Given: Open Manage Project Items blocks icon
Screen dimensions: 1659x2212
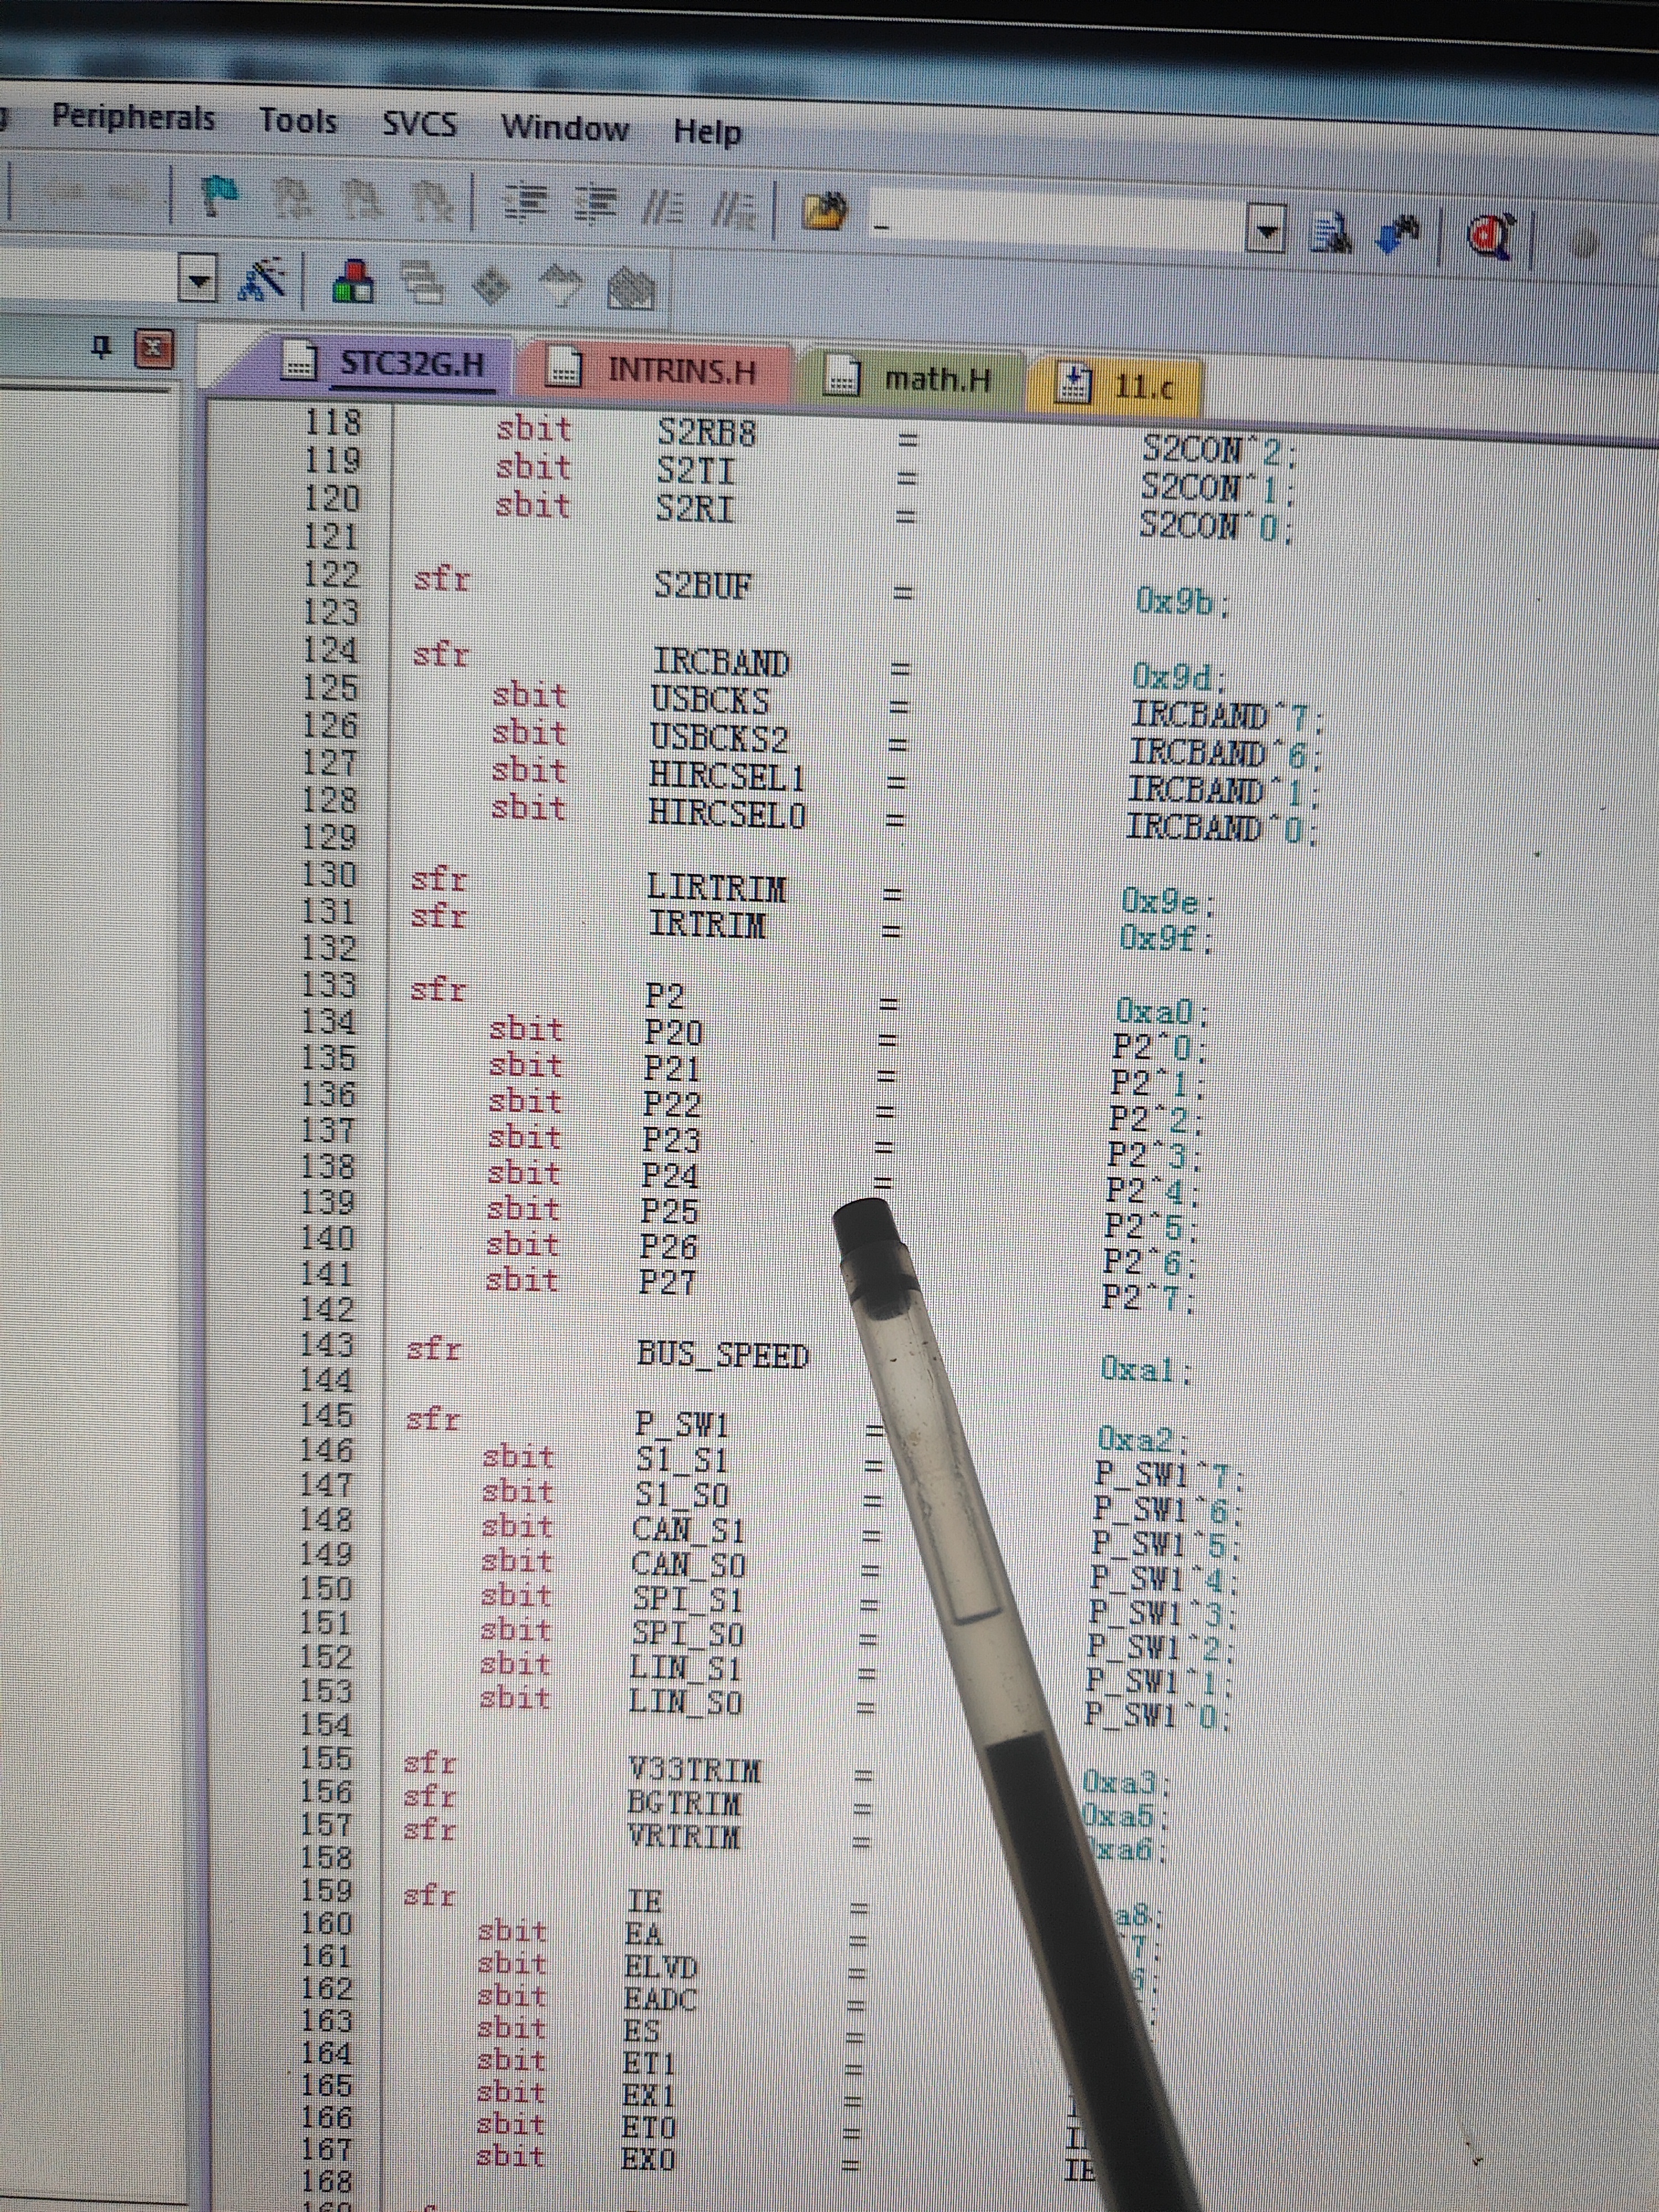Looking at the screenshot, I should pos(353,282).
